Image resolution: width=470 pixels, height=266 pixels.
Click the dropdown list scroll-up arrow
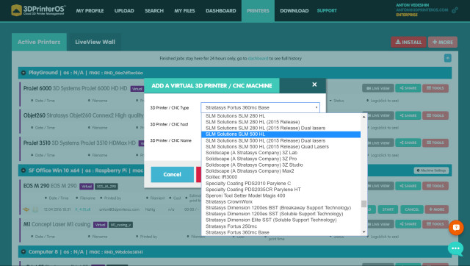pyautogui.click(x=364, y=117)
